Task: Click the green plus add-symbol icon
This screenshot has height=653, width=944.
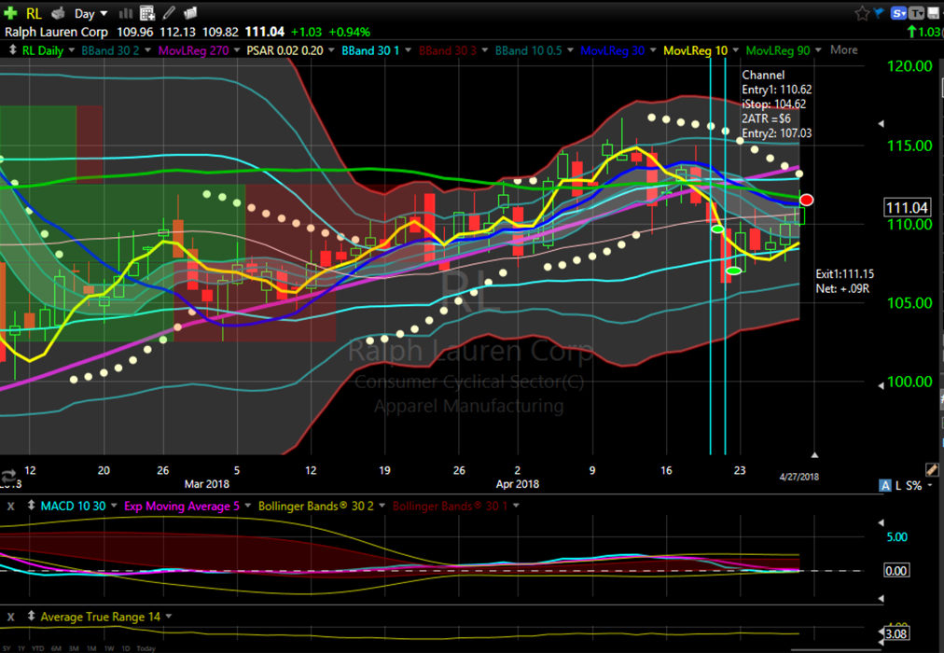Action: click(10, 13)
